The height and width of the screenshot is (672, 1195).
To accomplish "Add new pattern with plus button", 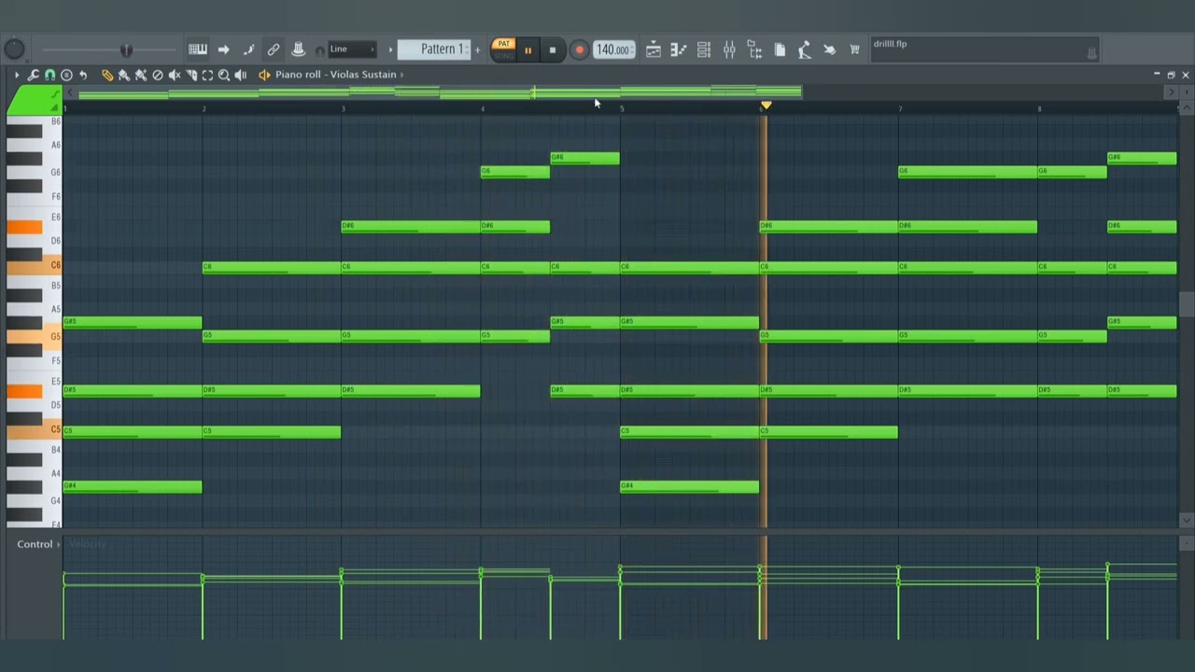I will pyautogui.click(x=478, y=49).
